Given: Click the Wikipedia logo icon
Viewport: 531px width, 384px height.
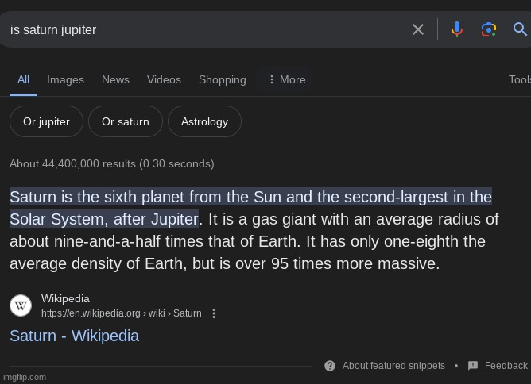Looking at the screenshot, I should (x=21, y=305).
